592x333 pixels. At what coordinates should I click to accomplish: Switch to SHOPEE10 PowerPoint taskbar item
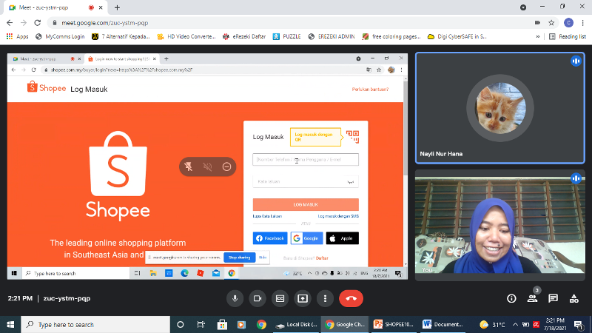(394, 324)
